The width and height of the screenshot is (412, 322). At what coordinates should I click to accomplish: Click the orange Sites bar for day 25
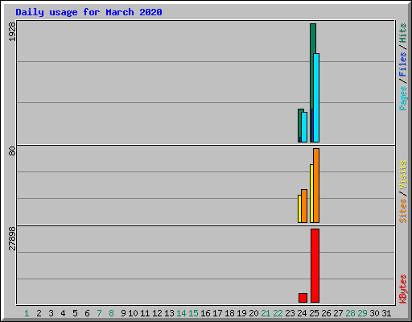coord(316,185)
